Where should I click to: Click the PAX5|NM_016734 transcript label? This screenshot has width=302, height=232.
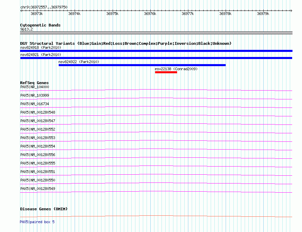(35, 104)
